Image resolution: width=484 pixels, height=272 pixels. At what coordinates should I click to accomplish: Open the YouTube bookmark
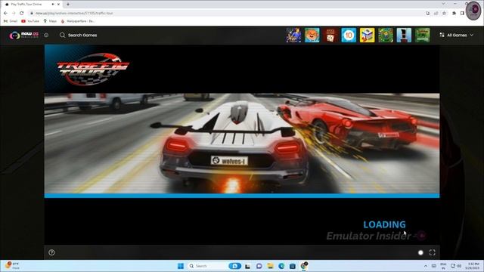click(x=30, y=21)
